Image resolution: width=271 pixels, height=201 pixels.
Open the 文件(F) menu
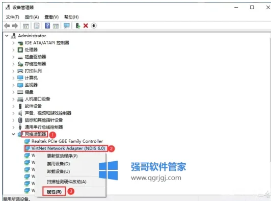[x=12, y=17]
